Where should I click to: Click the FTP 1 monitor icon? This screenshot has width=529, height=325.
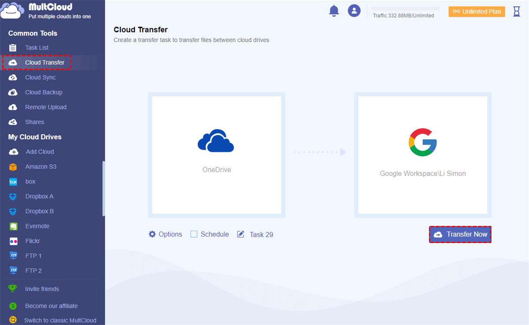[13, 256]
